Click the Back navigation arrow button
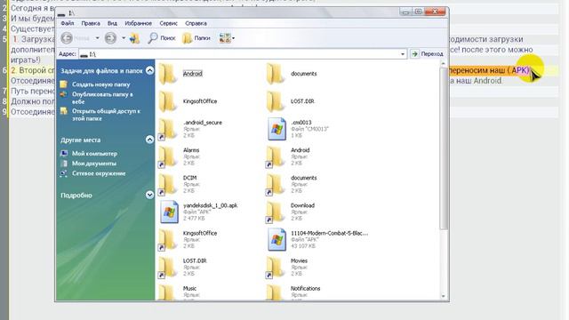The height and width of the screenshot is (320, 569). coord(67,37)
